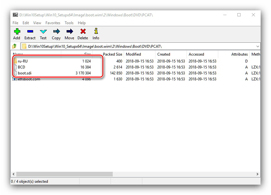Screen dimensions: 271x195
Task: Close the 7-Zip window
Action: pyautogui.click(x=253, y=15)
